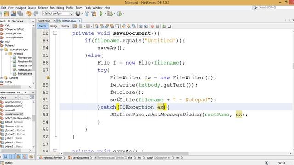294x165 pixels.
Task: Clean and Build Project with broom icon
Action: (x=94, y=14)
